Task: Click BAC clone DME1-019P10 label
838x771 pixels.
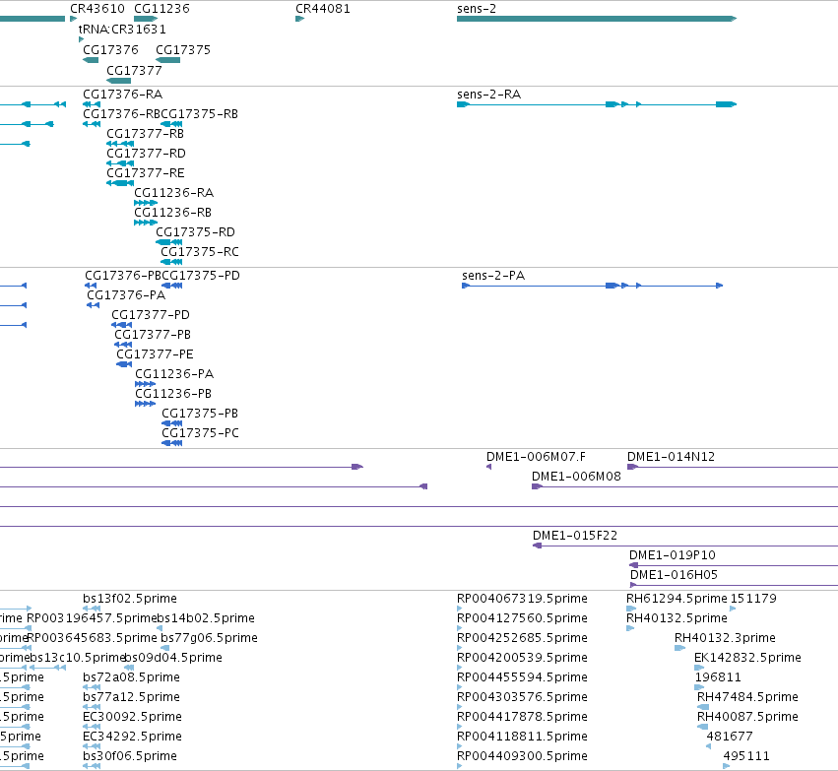Action: tap(673, 555)
